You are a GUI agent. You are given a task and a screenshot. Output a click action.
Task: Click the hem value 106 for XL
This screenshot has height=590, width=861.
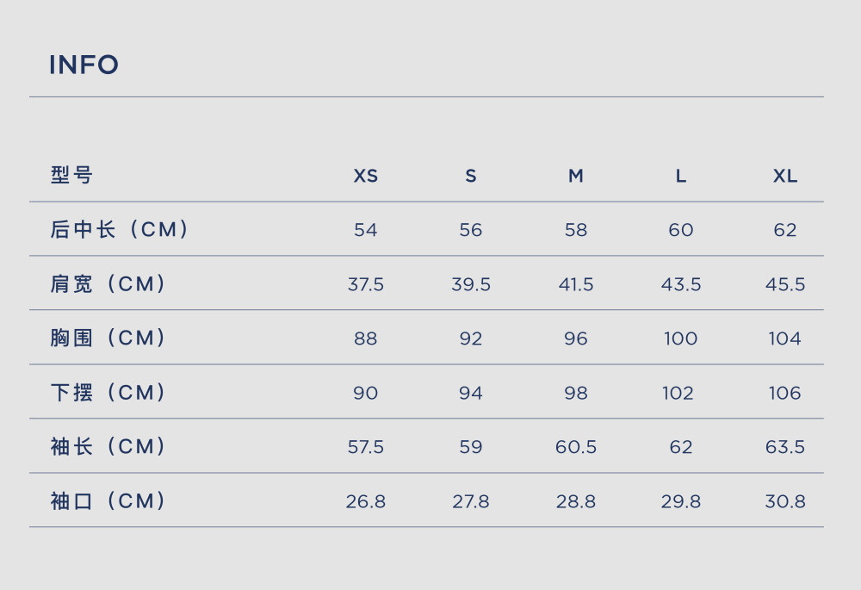coord(784,393)
